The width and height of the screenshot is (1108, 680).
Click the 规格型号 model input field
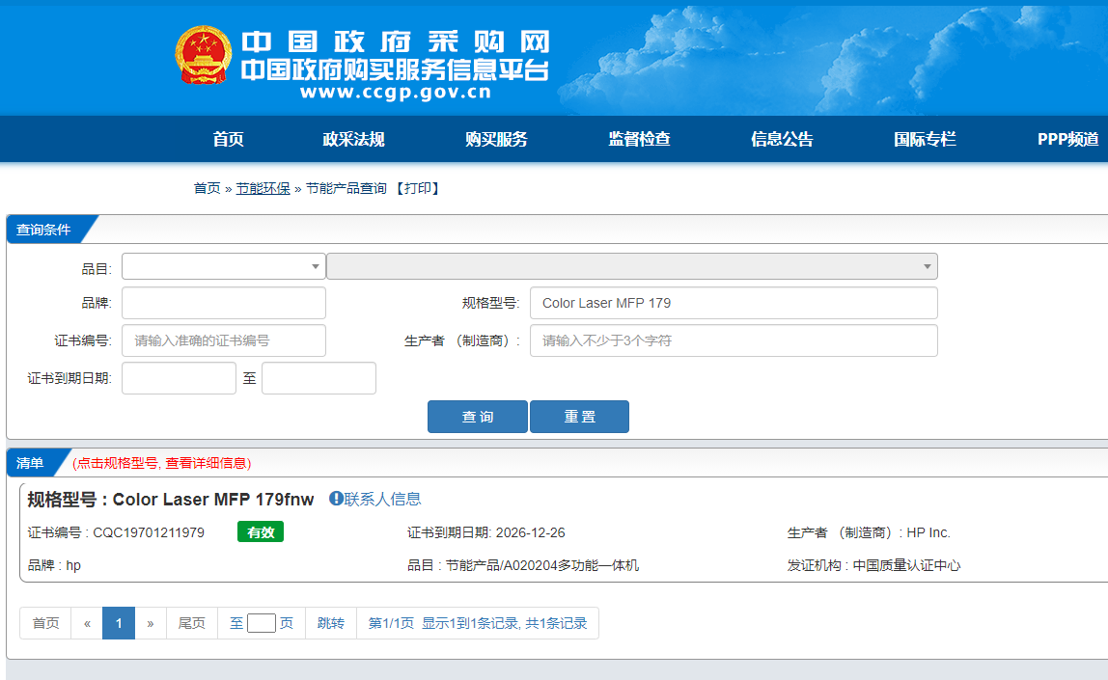[734, 303]
